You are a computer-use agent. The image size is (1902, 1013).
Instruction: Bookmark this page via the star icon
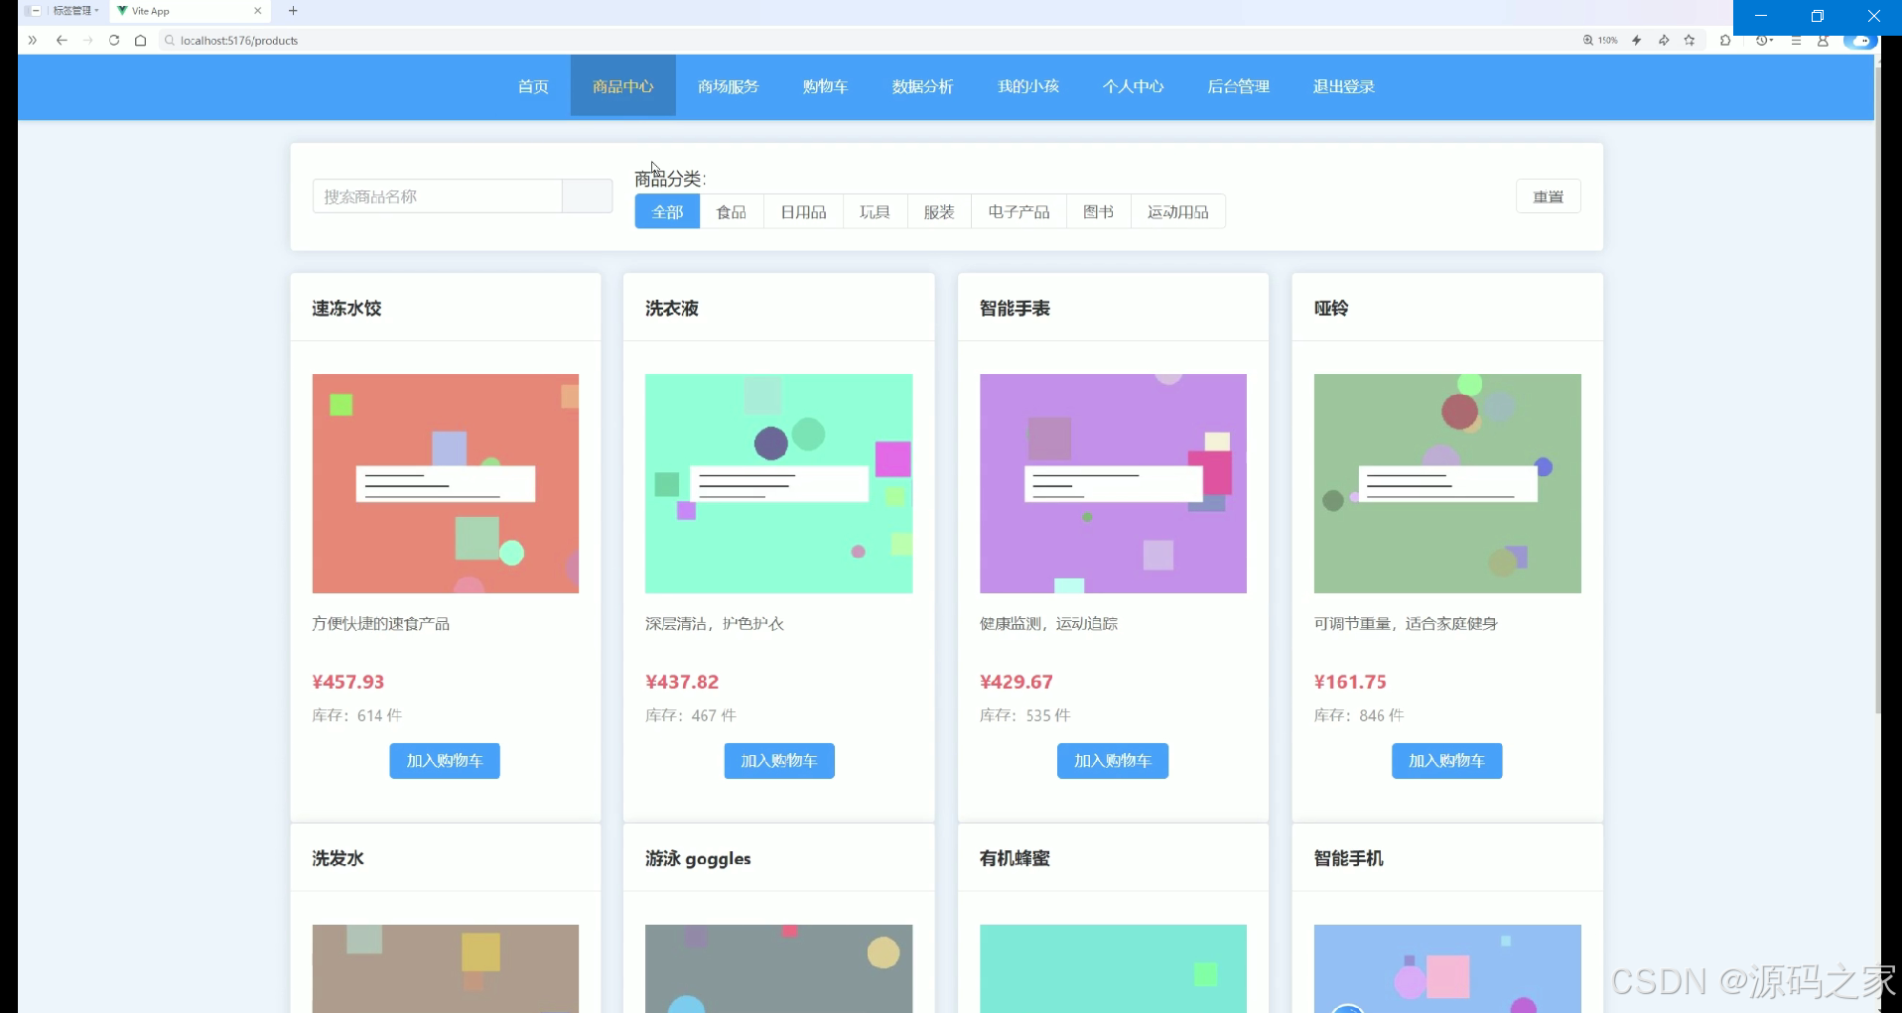[x=1690, y=41]
